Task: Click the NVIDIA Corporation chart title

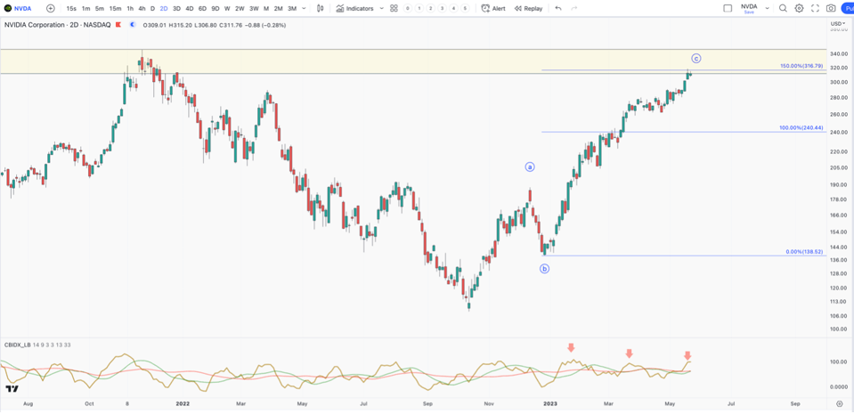Action: pos(57,25)
